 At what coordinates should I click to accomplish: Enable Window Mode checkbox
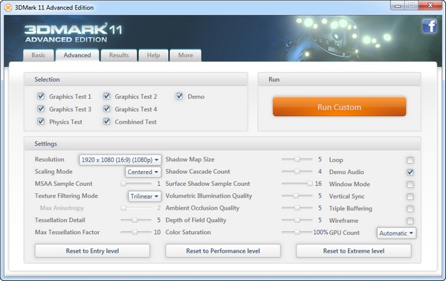(x=410, y=184)
